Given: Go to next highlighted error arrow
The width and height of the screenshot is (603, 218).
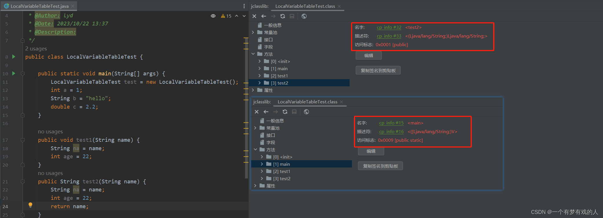Looking at the screenshot, I should coord(244,16).
